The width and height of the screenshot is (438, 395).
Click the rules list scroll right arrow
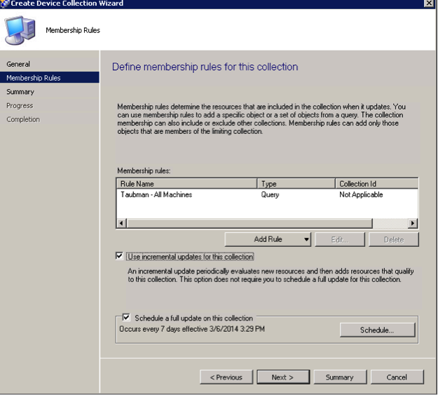[413, 223]
